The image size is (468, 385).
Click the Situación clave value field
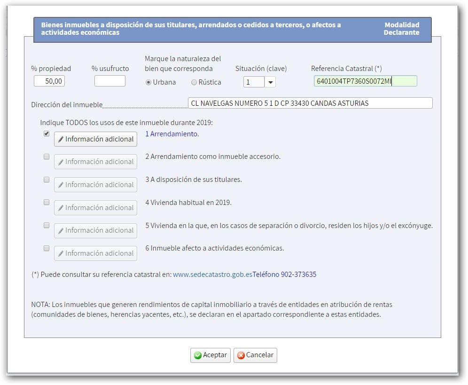(x=254, y=82)
